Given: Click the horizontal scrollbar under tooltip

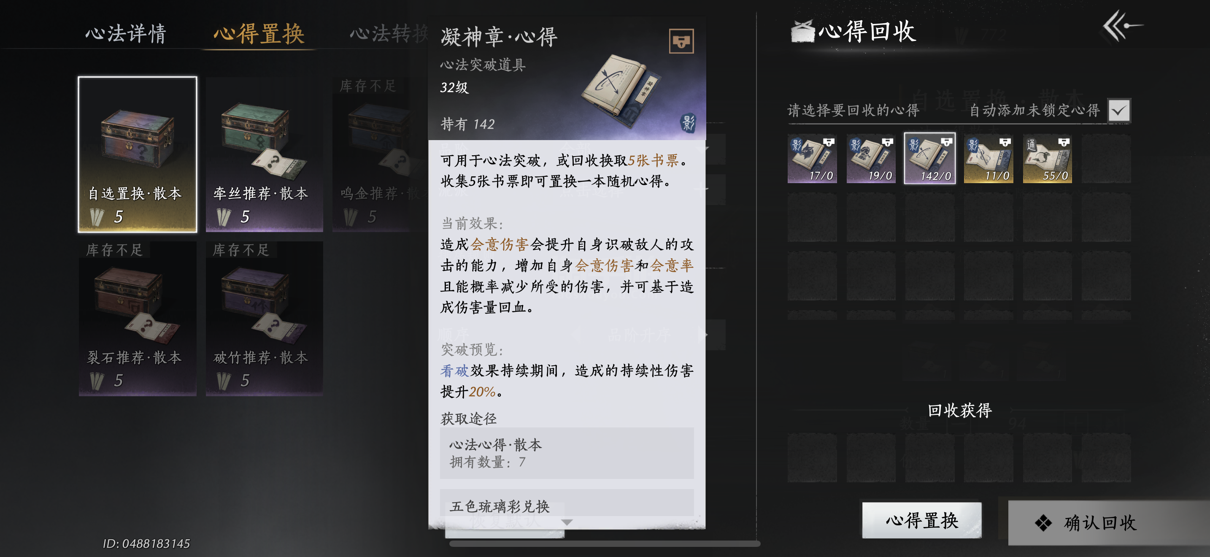Looking at the screenshot, I should [x=605, y=544].
